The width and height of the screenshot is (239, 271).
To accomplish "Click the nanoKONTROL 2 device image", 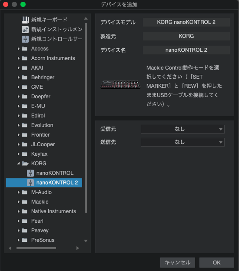I will [x=120, y=85].
